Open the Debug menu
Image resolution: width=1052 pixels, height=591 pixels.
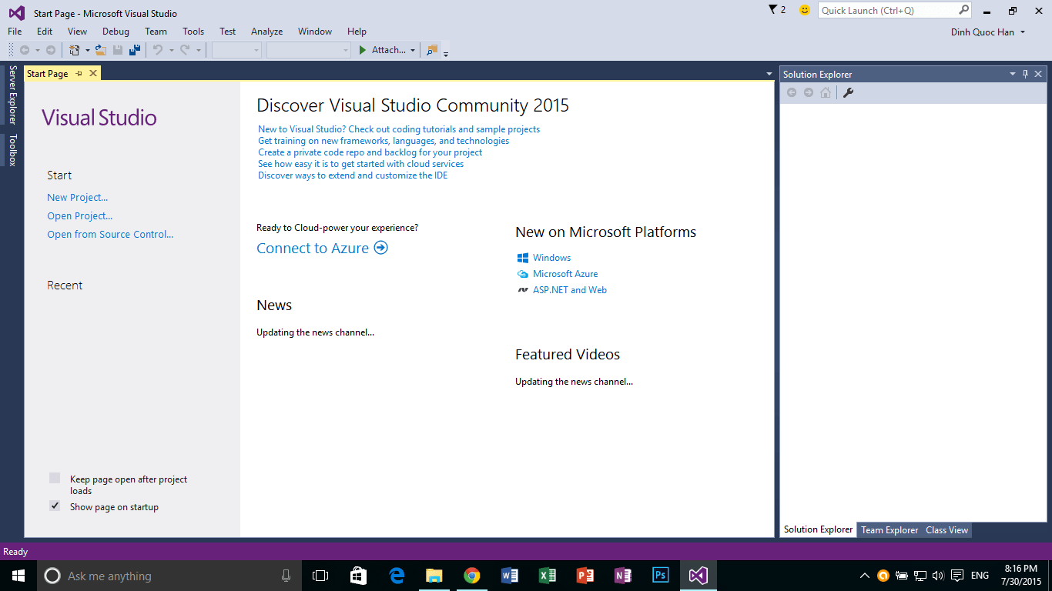point(116,32)
